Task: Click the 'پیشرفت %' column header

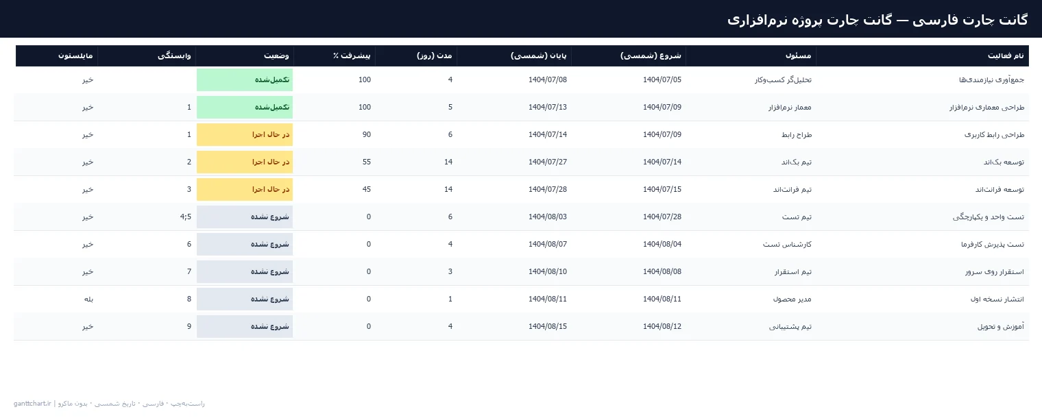Action: pos(335,56)
